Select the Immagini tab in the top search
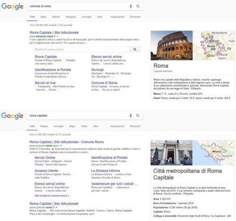The width and height of the screenshot is (236, 221). click(86, 17)
